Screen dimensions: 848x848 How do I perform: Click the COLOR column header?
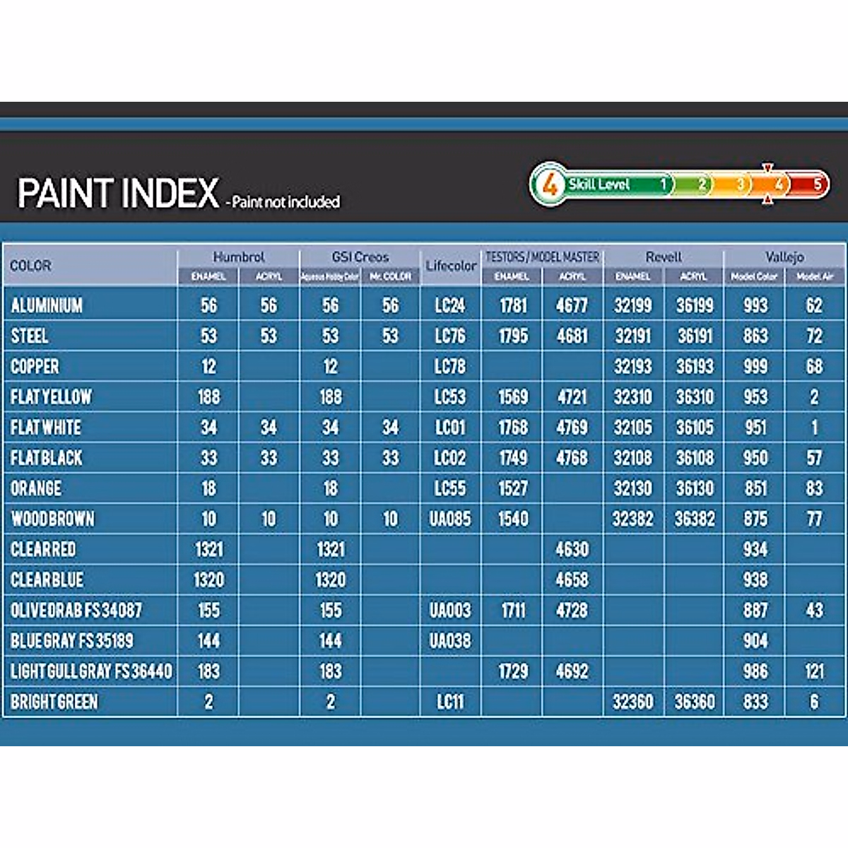coord(30,266)
